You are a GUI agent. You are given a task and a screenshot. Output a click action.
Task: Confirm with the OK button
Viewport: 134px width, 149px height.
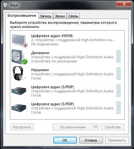click(x=65, y=140)
